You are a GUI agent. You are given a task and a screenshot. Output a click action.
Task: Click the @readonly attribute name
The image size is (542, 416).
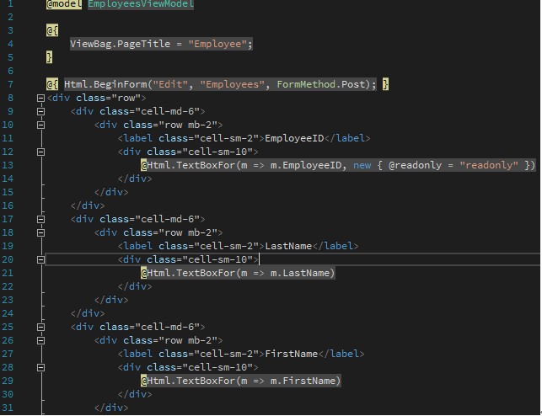click(x=415, y=165)
